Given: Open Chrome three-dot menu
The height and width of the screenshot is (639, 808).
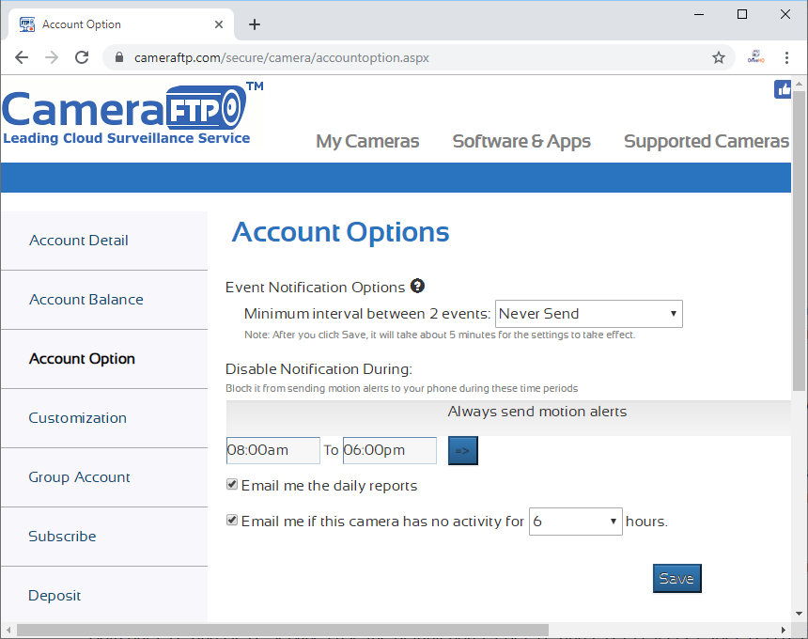Looking at the screenshot, I should (x=786, y=57).
